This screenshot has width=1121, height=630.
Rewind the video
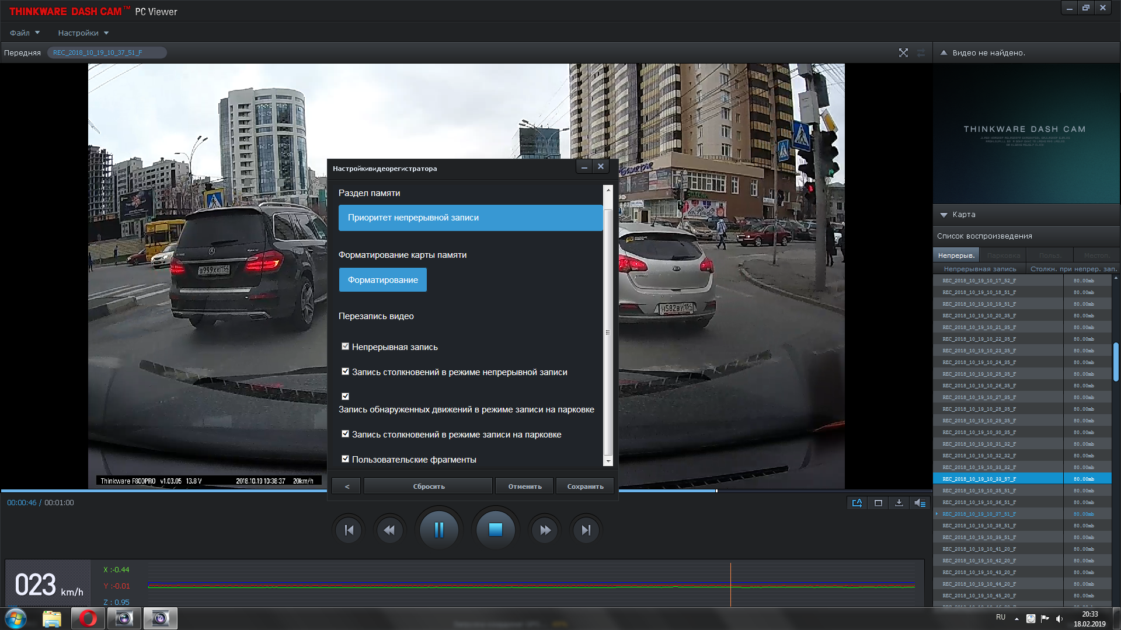[x=389, y=530]
